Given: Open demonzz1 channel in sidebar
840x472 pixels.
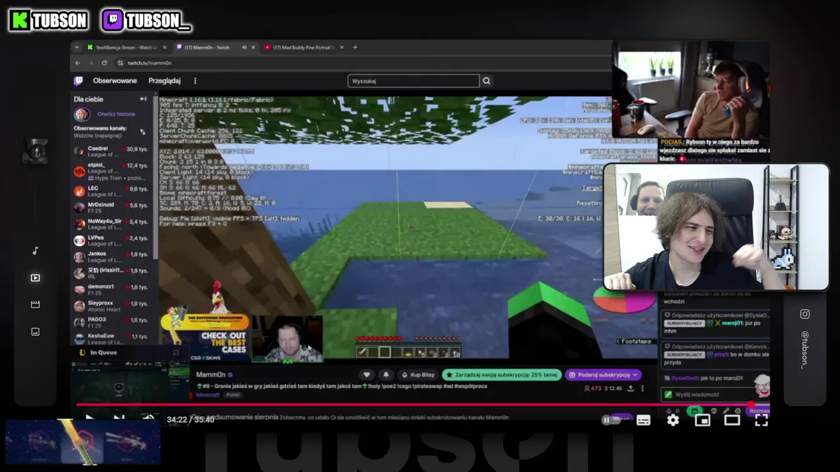Looking at the screenshot, I should (112, 290).
